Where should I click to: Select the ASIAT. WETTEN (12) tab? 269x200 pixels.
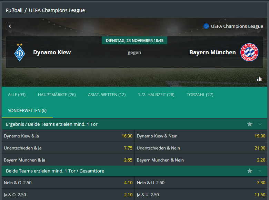107,95
